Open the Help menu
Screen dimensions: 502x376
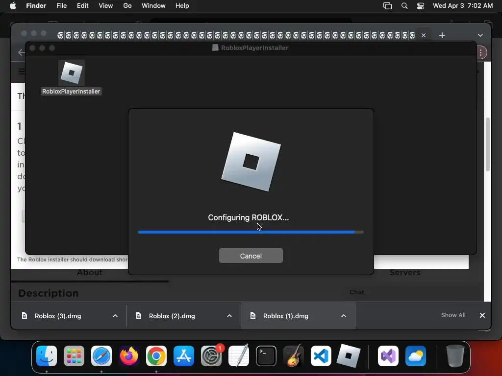pyautogui.click(x=182, y=6)
